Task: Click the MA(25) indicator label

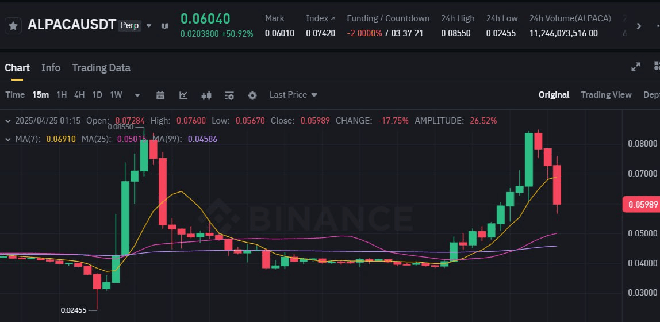Action: point(97,139)
